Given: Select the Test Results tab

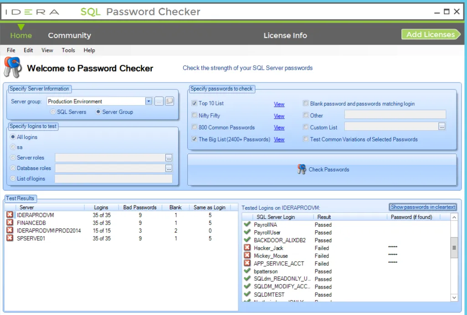Looking at the screenshot, I should click(20, 198).
